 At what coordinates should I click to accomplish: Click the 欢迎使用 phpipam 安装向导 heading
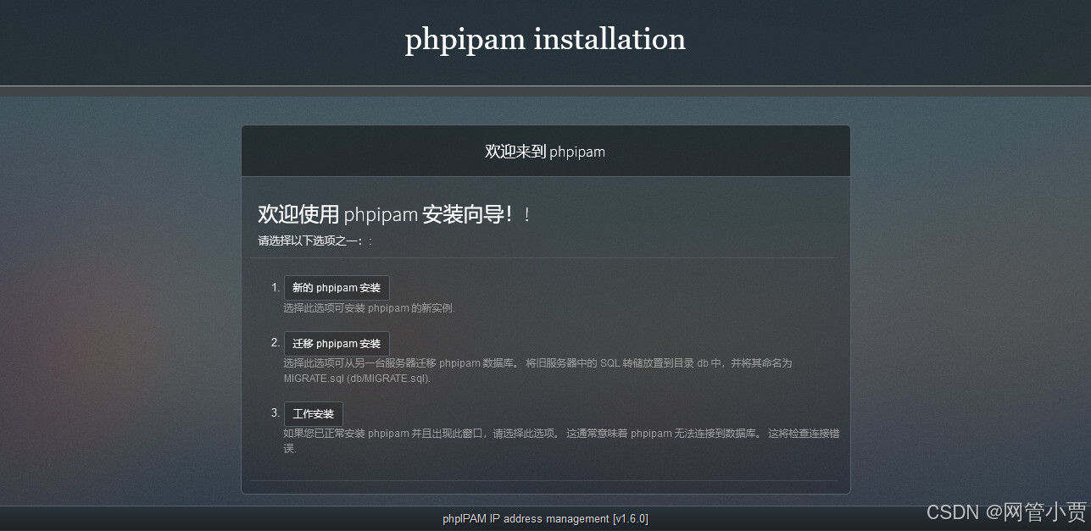click(394, 214)
